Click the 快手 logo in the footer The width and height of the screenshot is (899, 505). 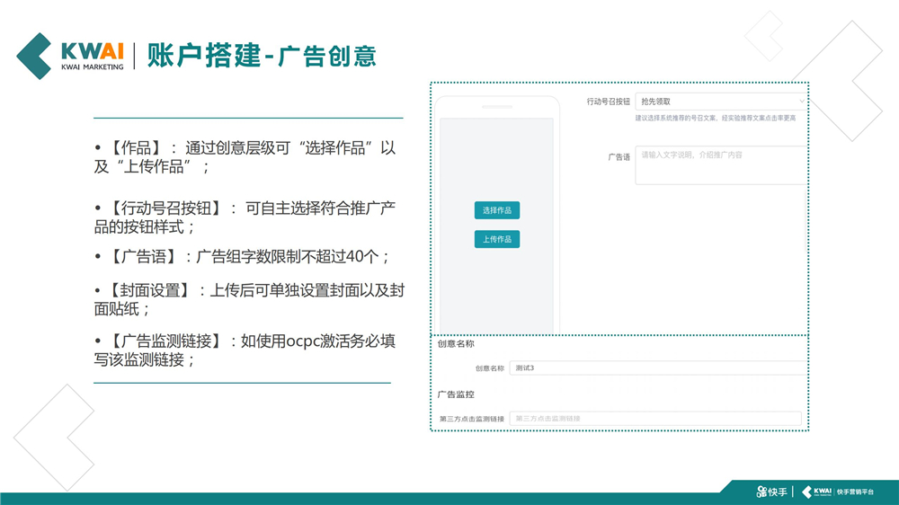pyautogui.click(x=771, y=492)
